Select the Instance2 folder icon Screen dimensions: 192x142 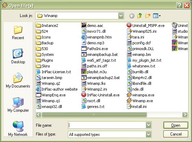pos(39,26)
